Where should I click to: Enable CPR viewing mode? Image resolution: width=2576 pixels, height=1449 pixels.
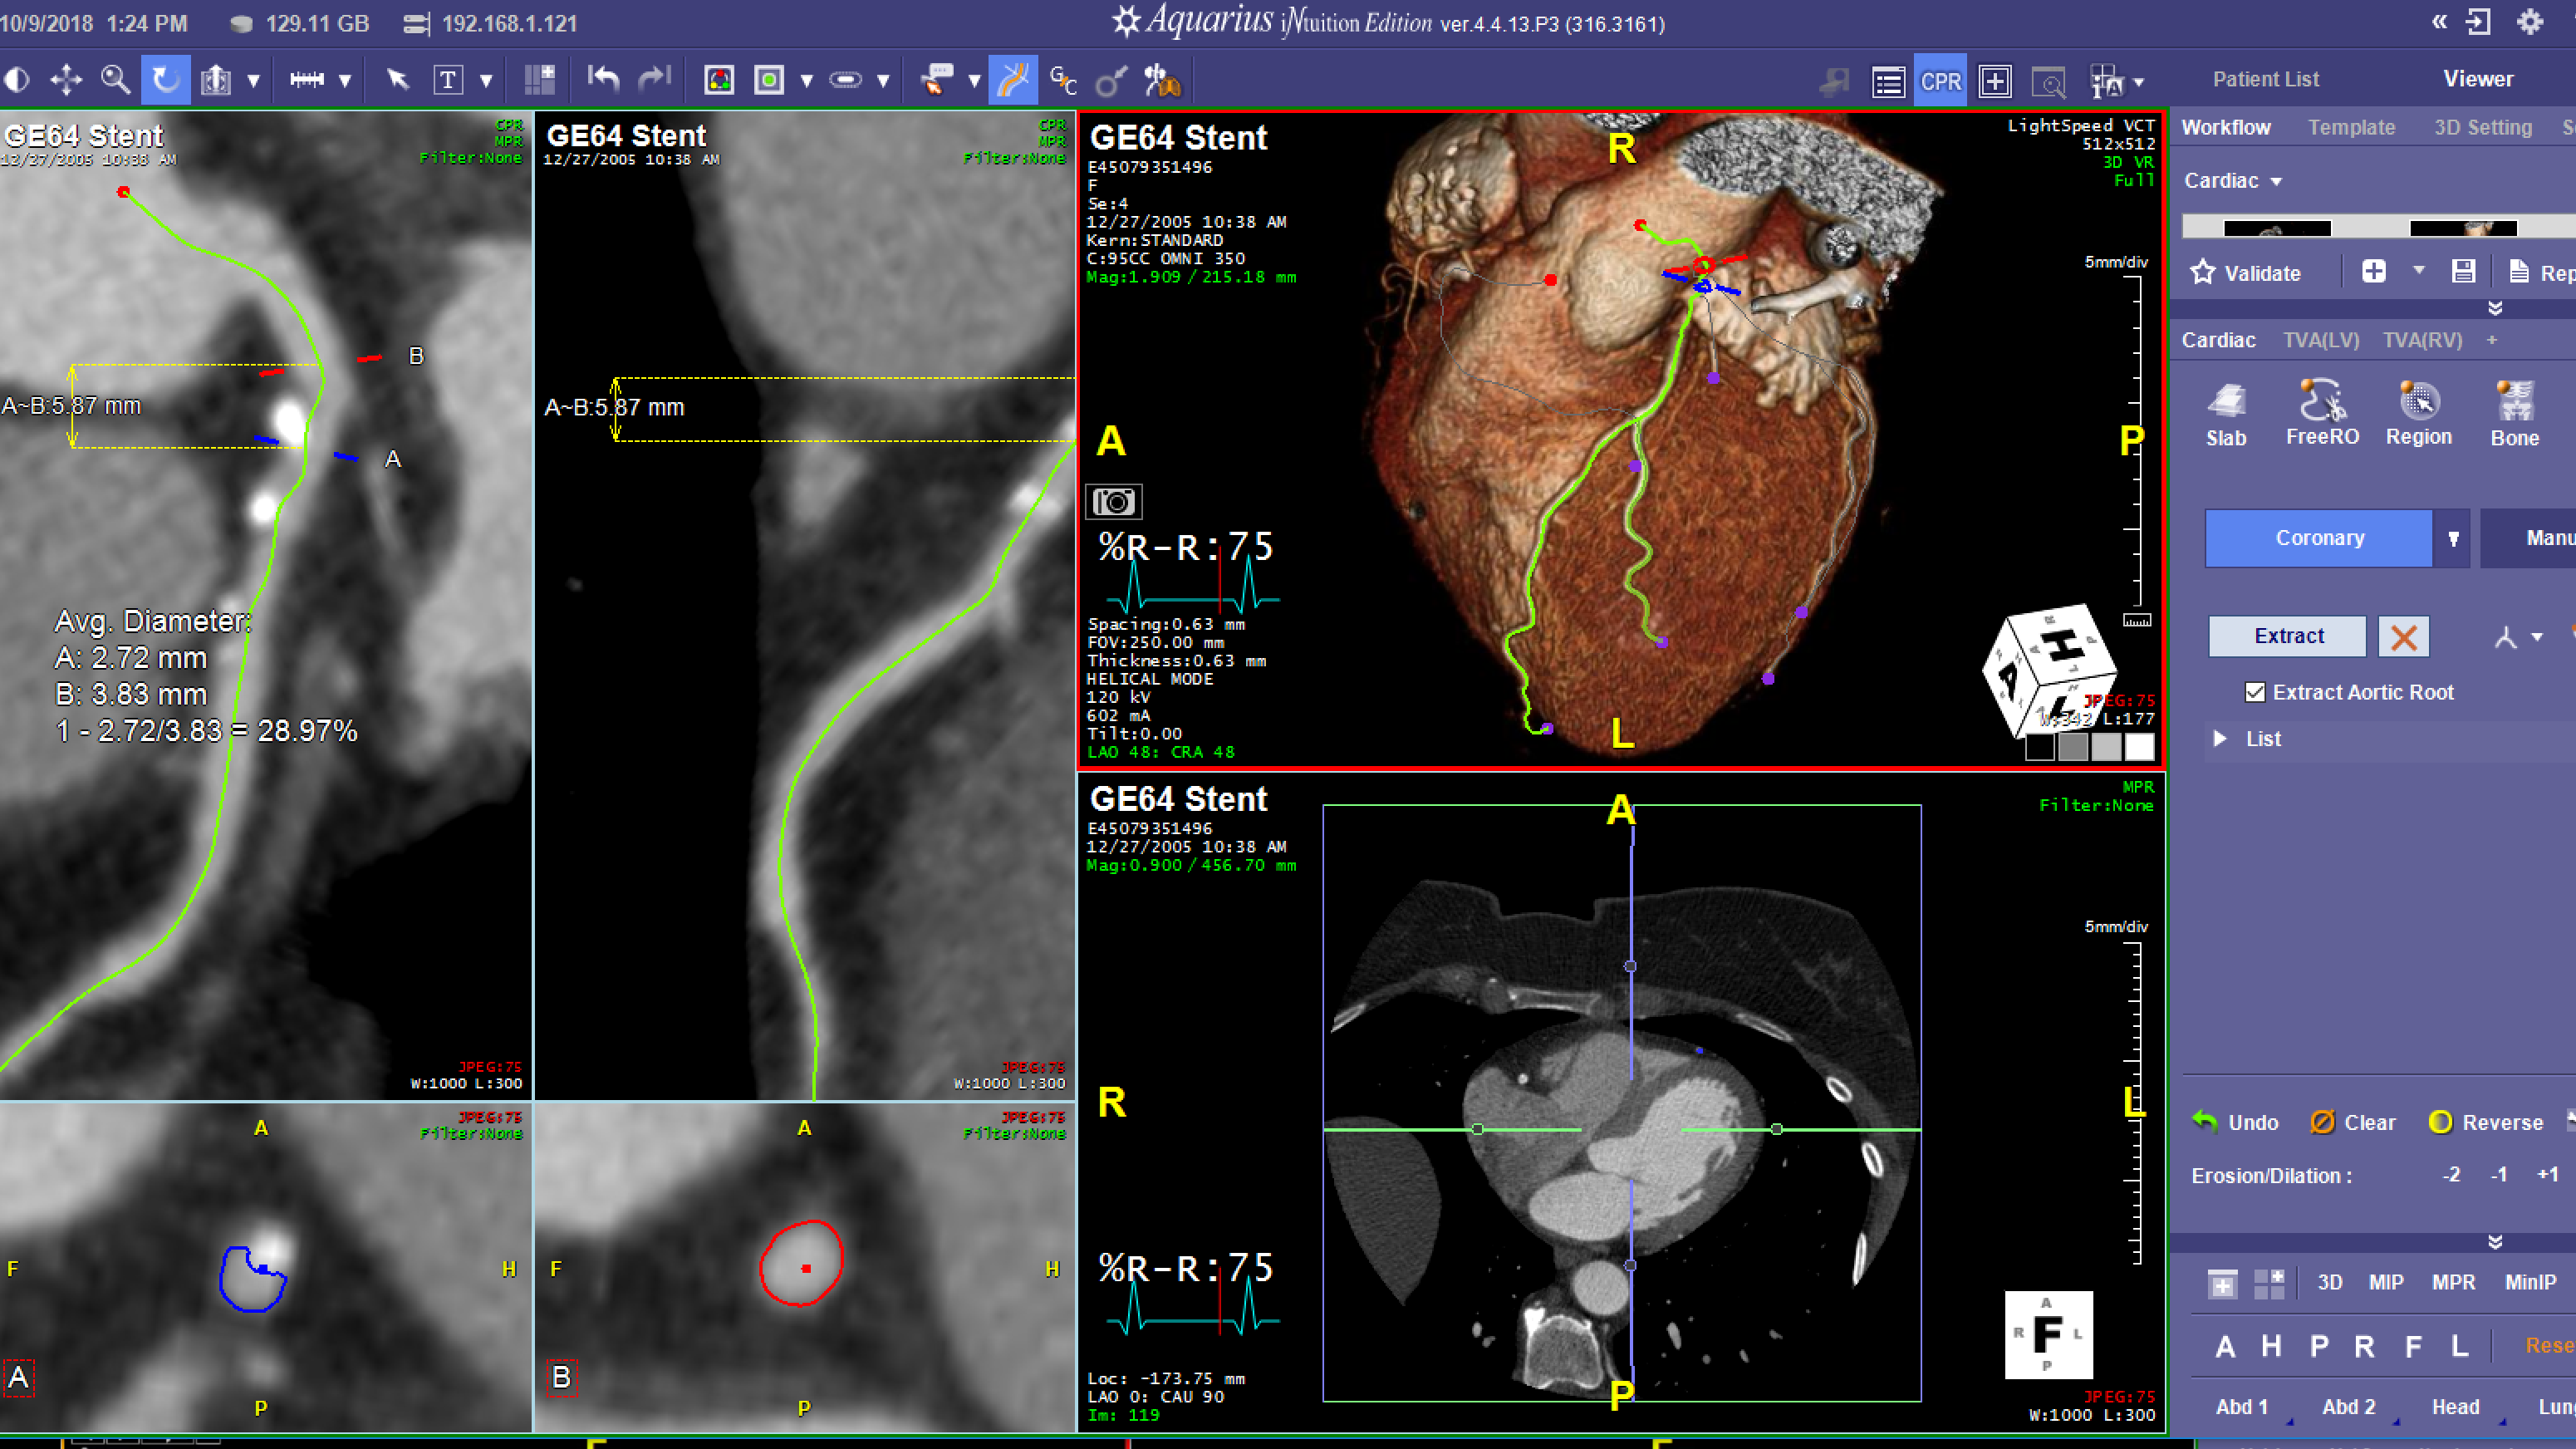(x=1940, y=81)
